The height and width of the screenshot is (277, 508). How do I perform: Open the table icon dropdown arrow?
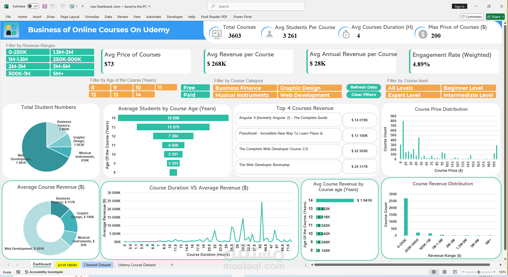pos(77,6)
